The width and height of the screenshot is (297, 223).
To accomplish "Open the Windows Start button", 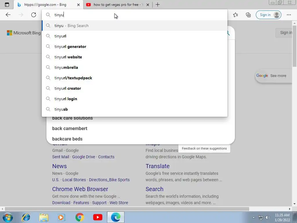I will coord(8,217).
